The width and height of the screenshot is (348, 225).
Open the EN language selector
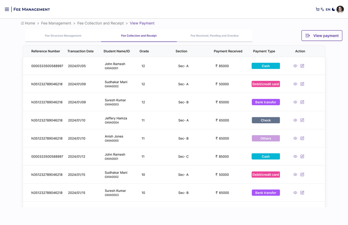(x=328, y=9)
